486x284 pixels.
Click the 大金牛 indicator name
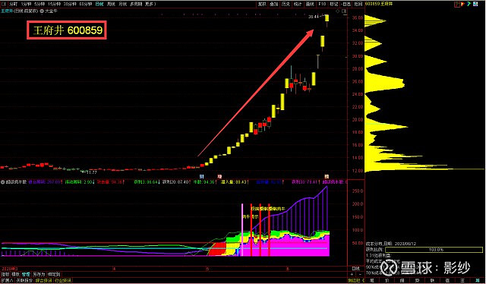pos(51,11)
